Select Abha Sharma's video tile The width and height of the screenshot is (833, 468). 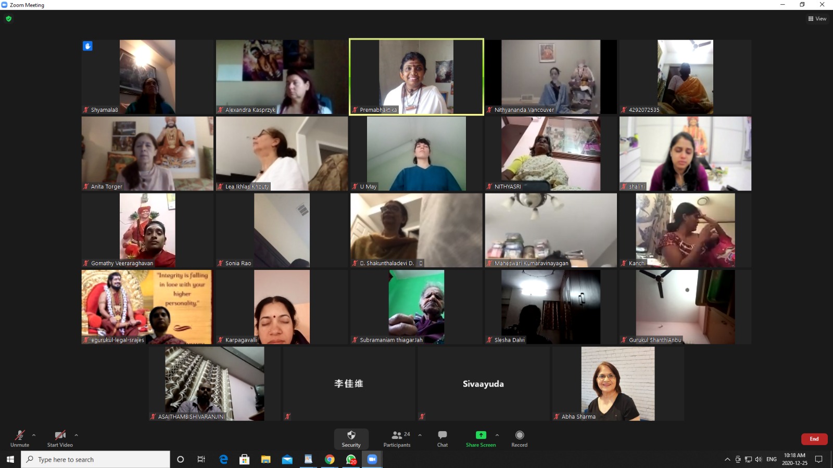[x=617, y=384]
